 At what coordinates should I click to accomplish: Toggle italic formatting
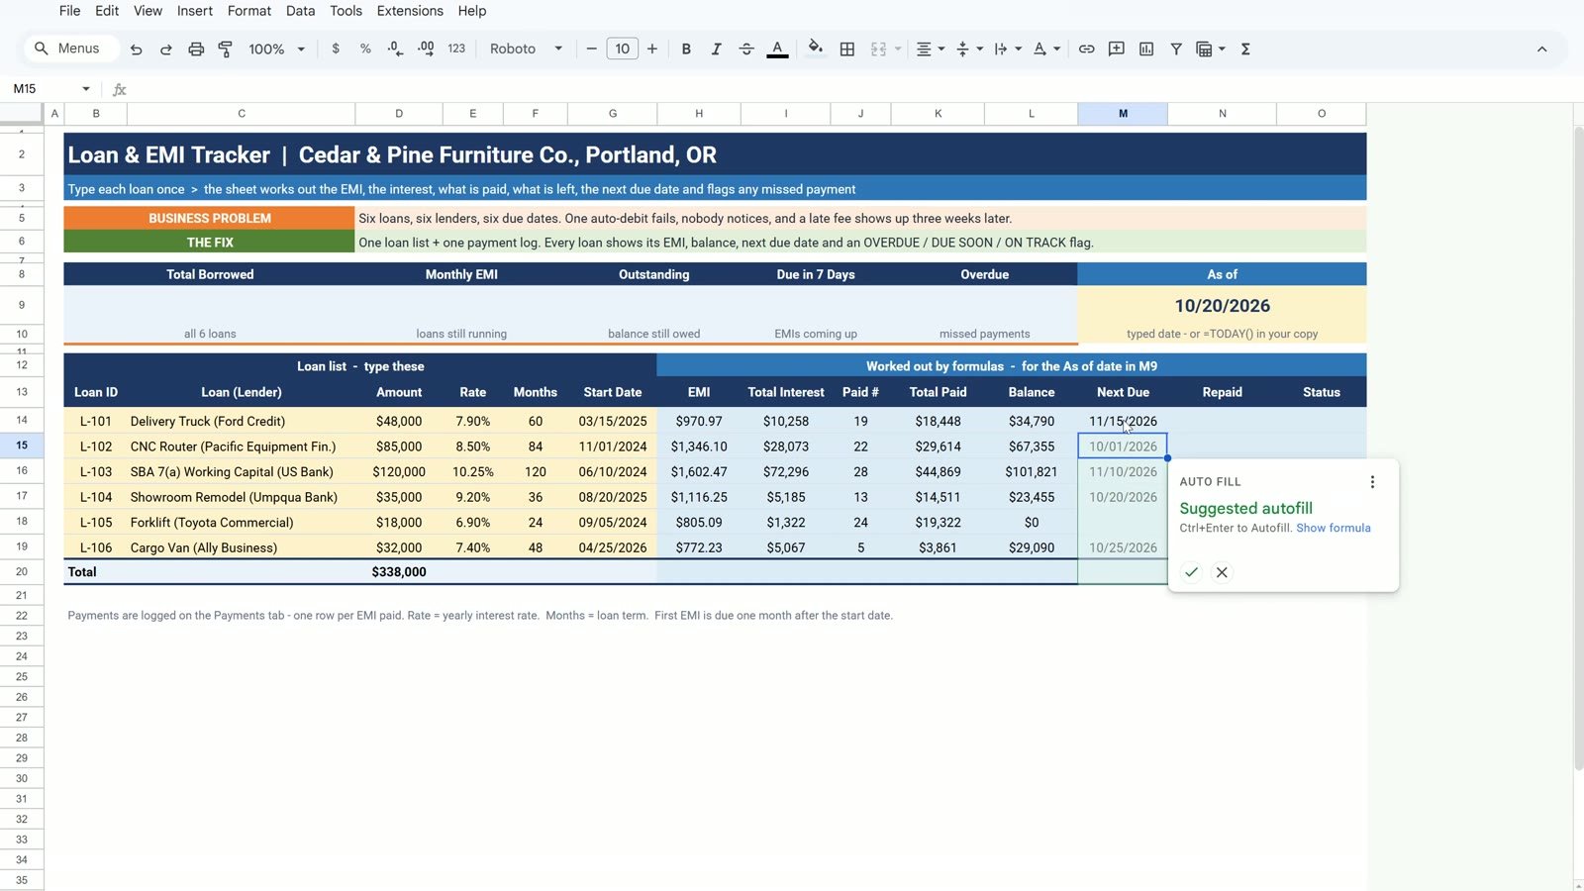point(716,49)
